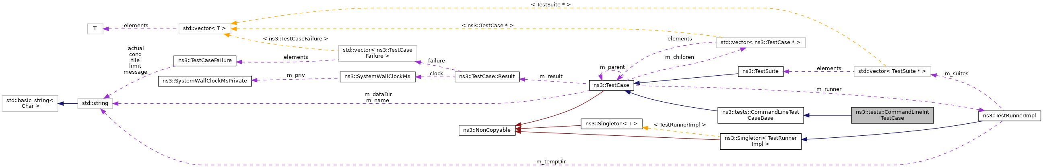This screenshot has width=1043, height=167.
Task: Click the std::vector< T > node
Action: 204,29
